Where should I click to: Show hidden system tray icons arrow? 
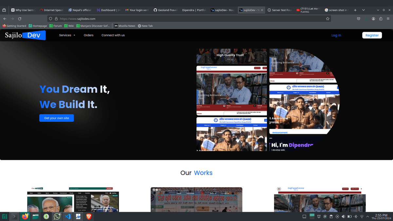(x=368, y=217)
